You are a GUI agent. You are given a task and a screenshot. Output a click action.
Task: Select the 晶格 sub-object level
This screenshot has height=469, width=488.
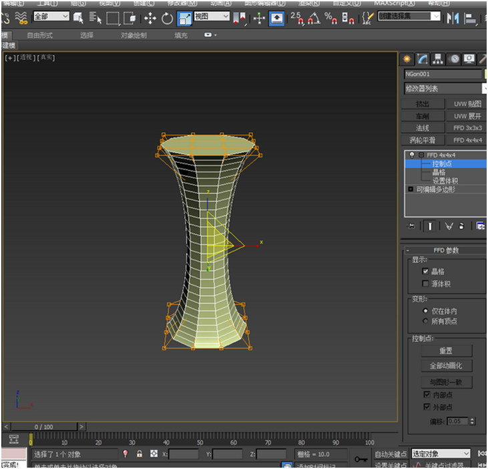tap(439, 172)
